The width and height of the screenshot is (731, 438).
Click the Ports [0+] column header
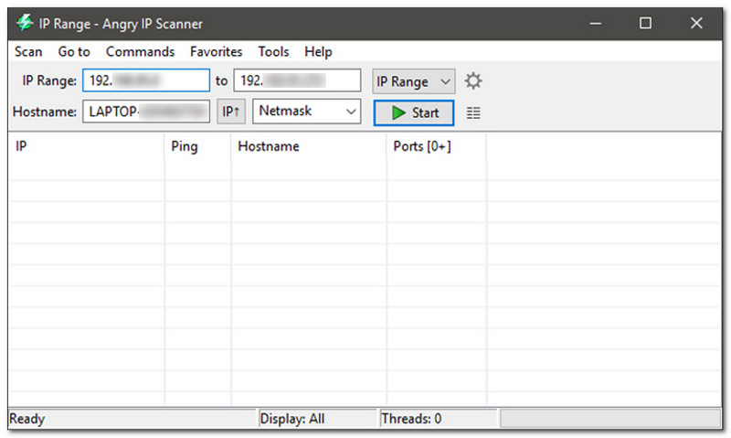(x=437, y=146)
